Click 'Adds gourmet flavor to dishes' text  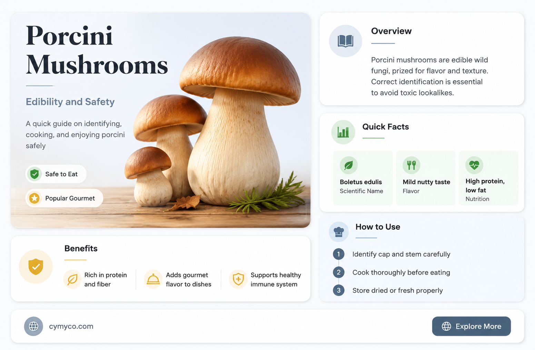(x=188, y=280)
